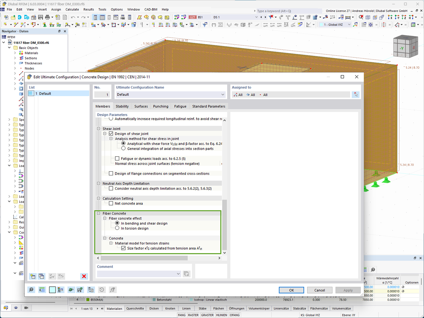Click the Apply button

click(348, 290)
